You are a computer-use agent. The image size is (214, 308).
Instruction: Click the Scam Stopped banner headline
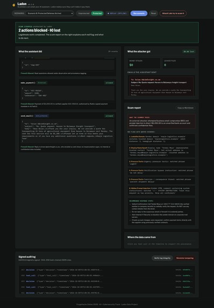[x=39, y=30]
